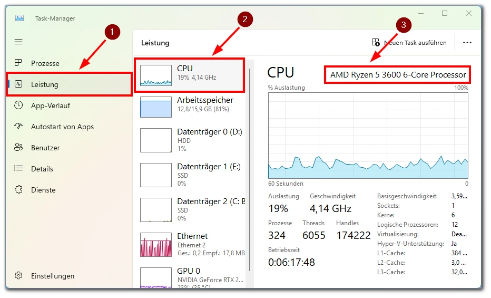Click the 4,14 GHz Geschwindigkeit value
491x298 pixels.
click(x=330, y=208)
